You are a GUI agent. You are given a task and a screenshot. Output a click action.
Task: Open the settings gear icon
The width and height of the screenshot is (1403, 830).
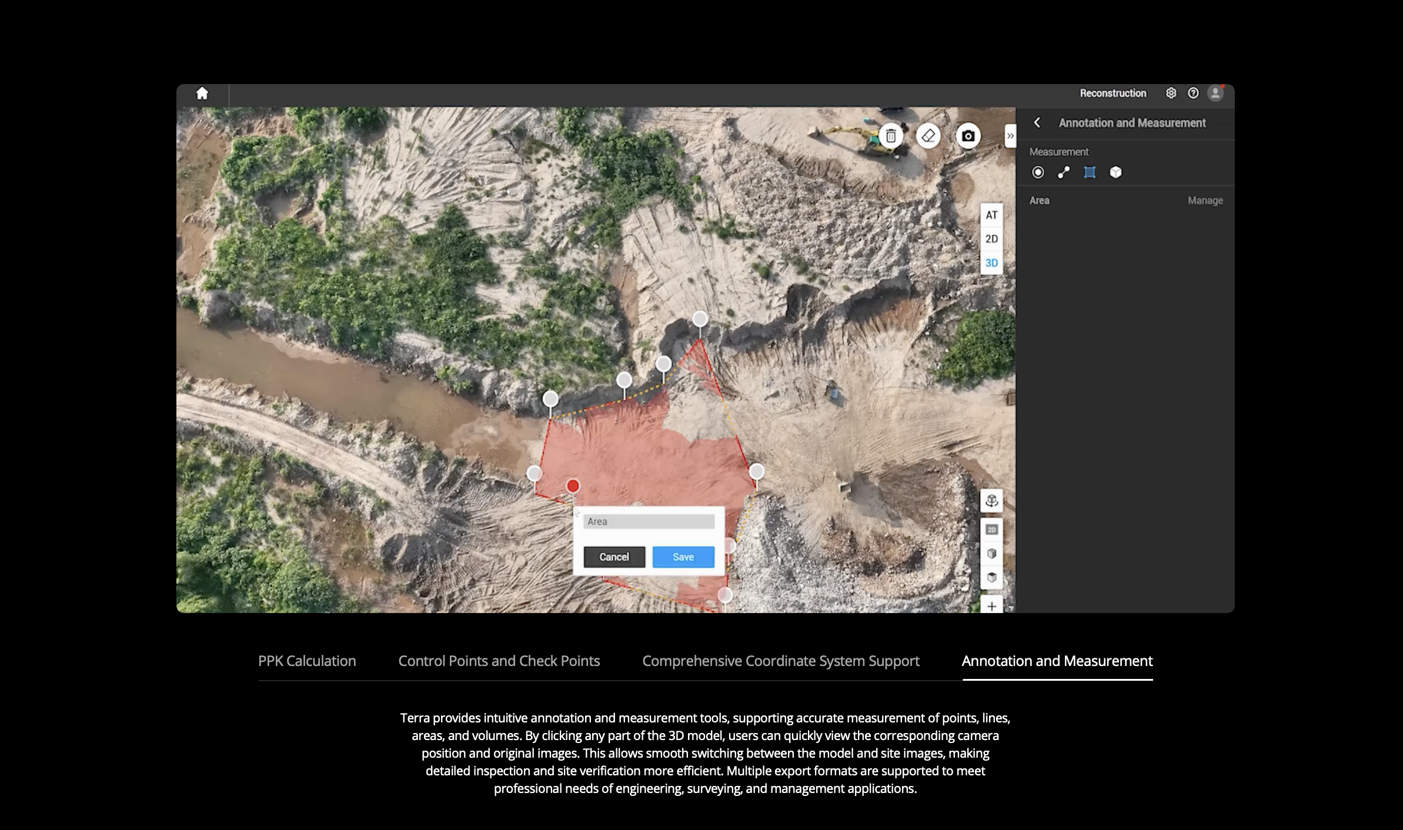pyautogui.click(x=1171, y=93)
